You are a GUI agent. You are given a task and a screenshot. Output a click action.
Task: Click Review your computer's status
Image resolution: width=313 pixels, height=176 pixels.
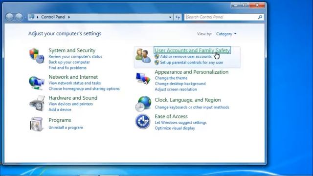(x=75, y=57)
